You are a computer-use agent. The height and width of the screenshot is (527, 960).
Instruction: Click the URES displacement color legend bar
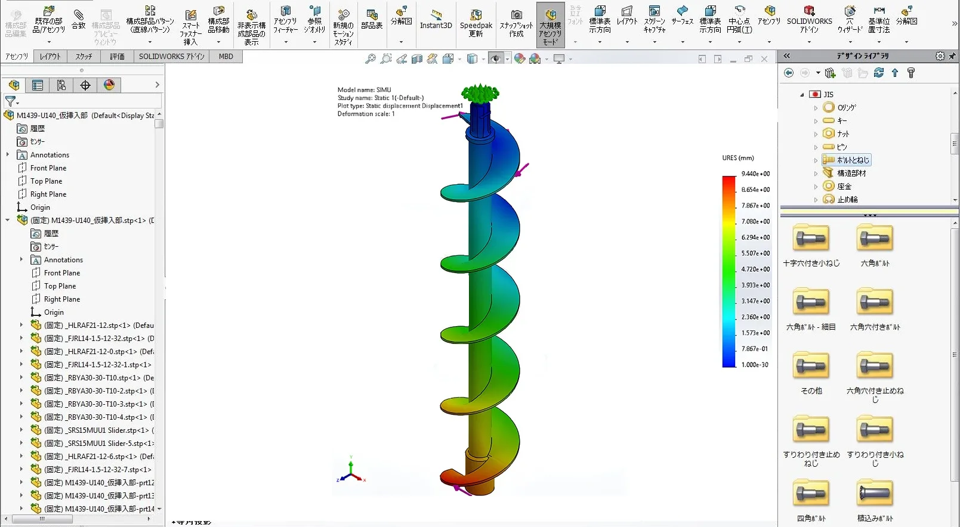click(x=729, y=271)
